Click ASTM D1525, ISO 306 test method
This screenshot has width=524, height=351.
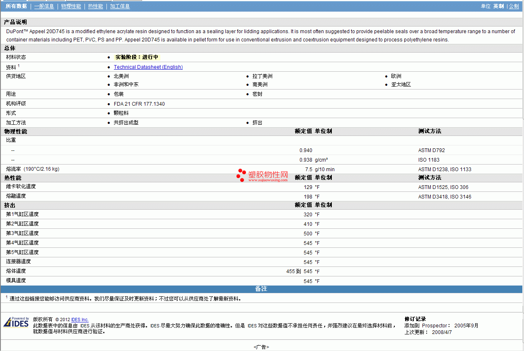[443, 187]
